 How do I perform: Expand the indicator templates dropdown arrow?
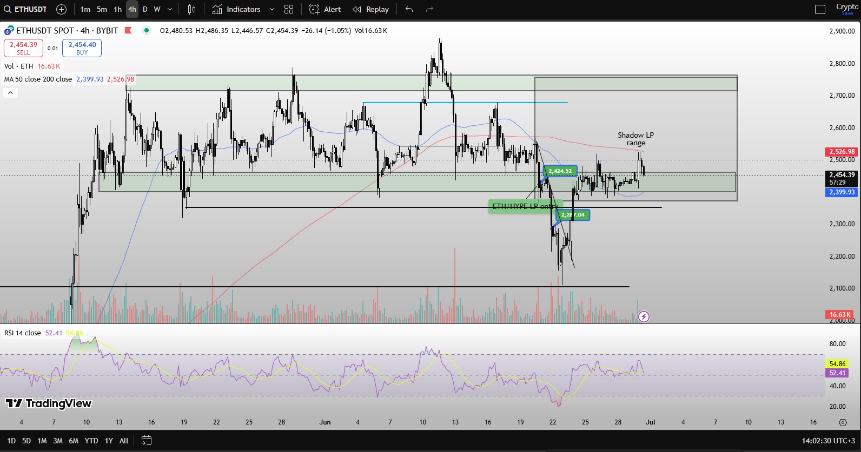pos(271,9)
